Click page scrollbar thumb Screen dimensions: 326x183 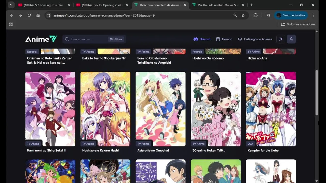click(317, 93)
